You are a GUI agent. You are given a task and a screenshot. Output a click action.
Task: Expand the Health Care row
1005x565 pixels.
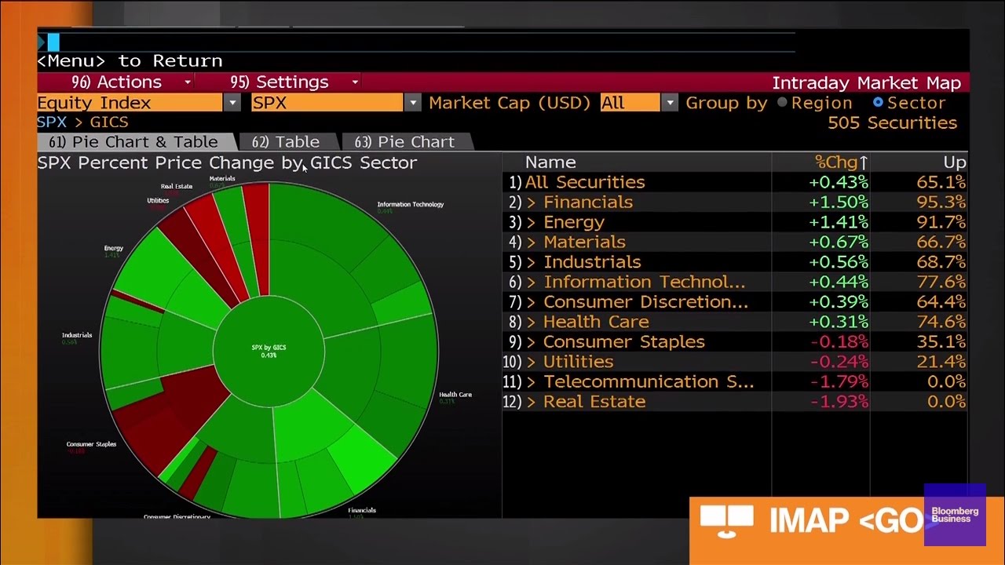tap(532, 322)
